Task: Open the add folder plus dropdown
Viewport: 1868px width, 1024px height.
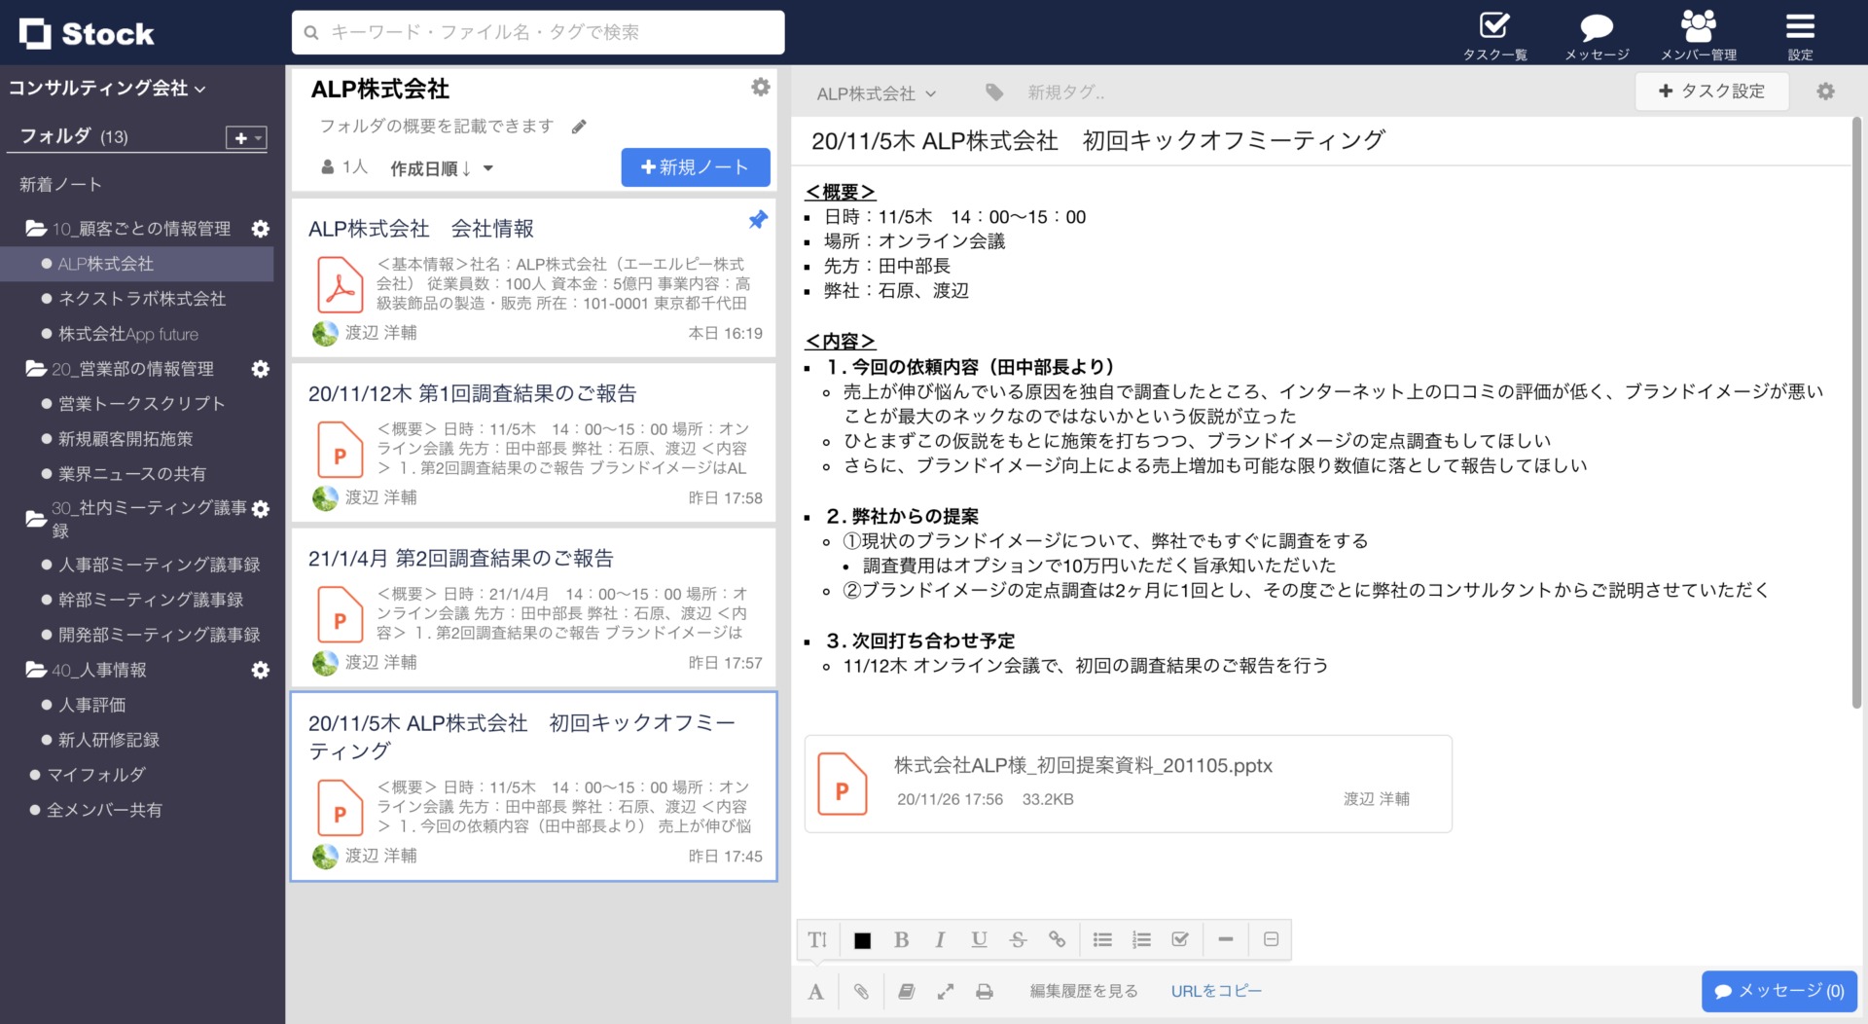Action: pos(245,138)
